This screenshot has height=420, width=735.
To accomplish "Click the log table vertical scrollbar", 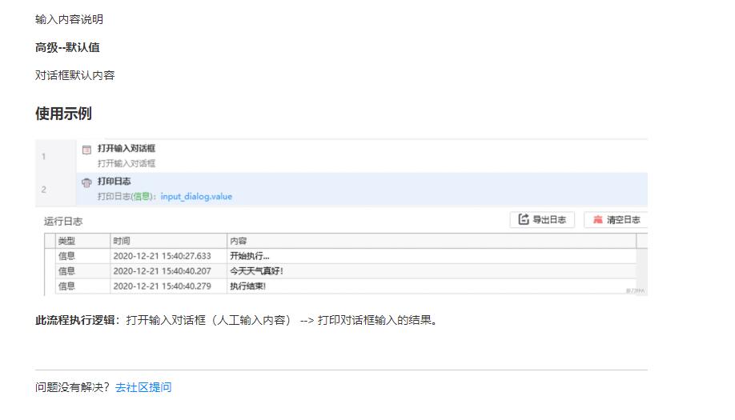I will [x=641, y=271].
